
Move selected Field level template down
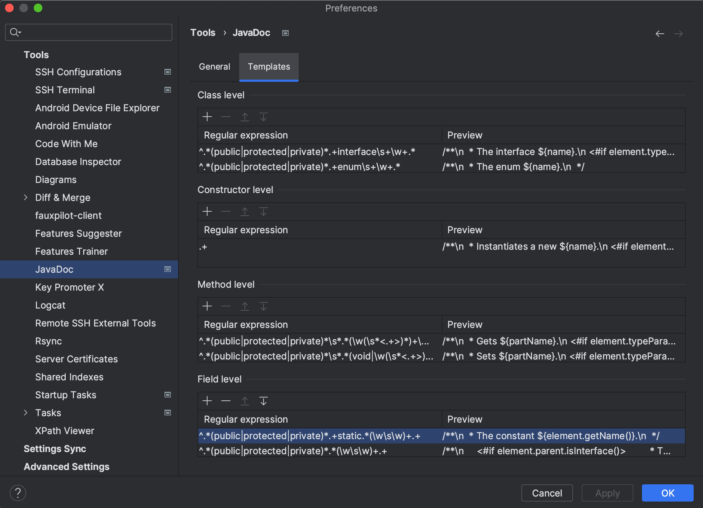tap(264, 401)
